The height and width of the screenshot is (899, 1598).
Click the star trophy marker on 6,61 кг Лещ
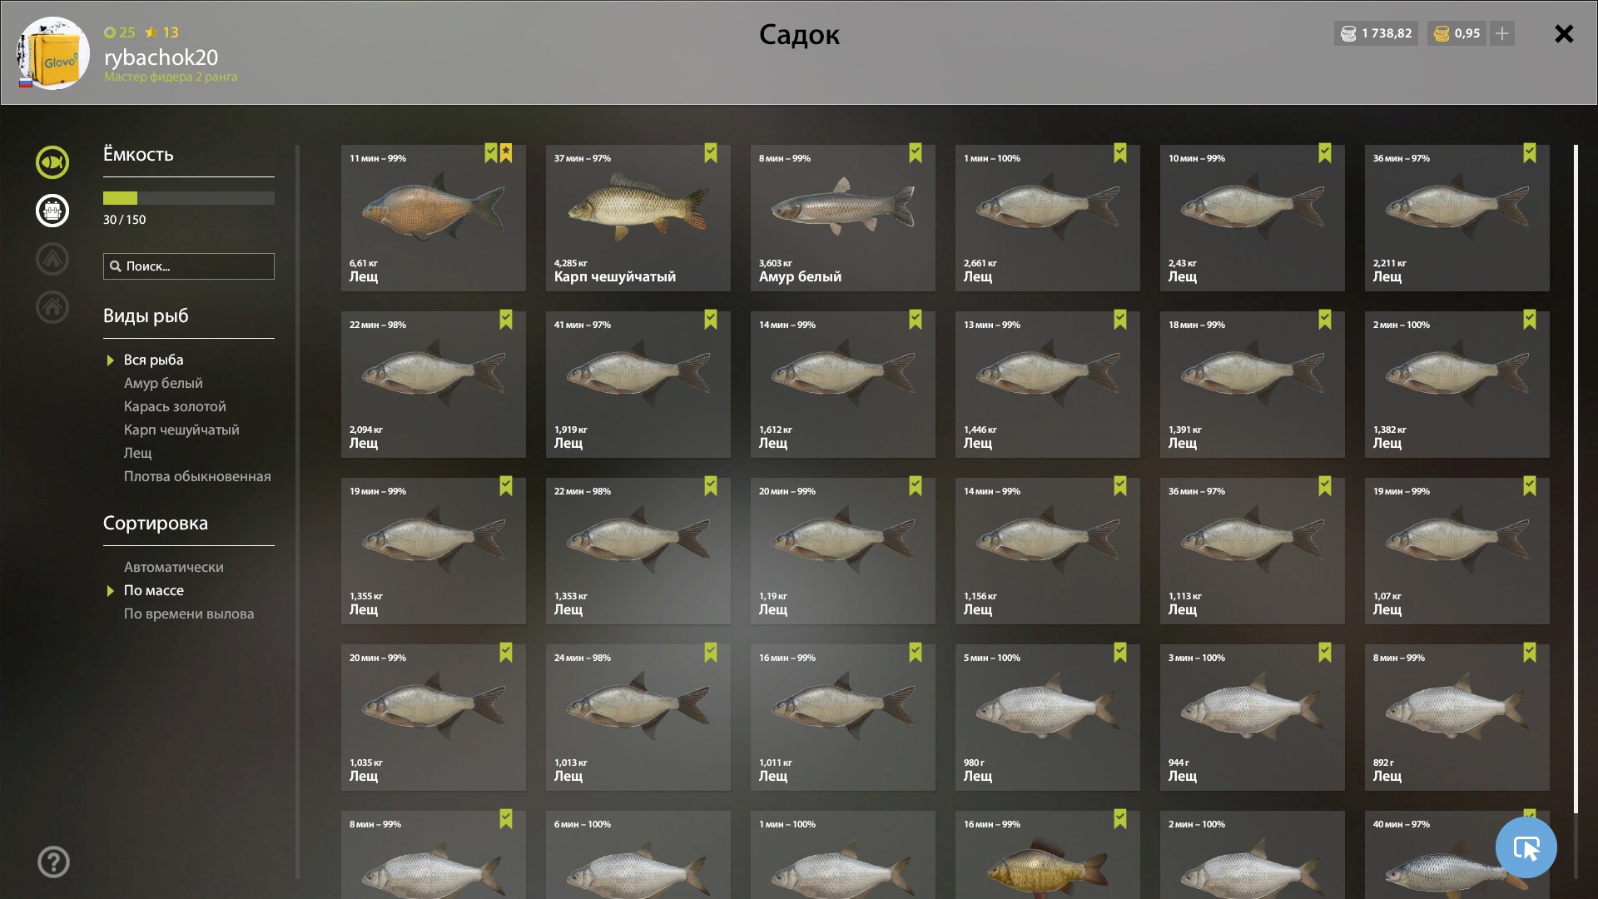pyautogui.click(x=506, y=153)
